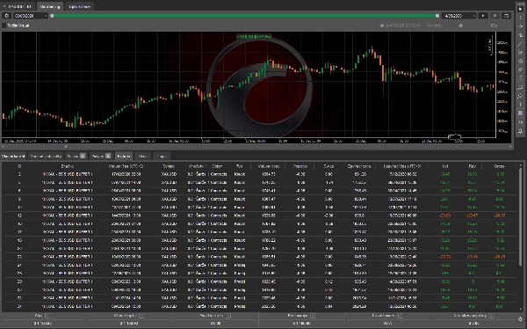527x329 pixels.
Task: Sort by the Symbol column header
Action: [x=169, y=166]
